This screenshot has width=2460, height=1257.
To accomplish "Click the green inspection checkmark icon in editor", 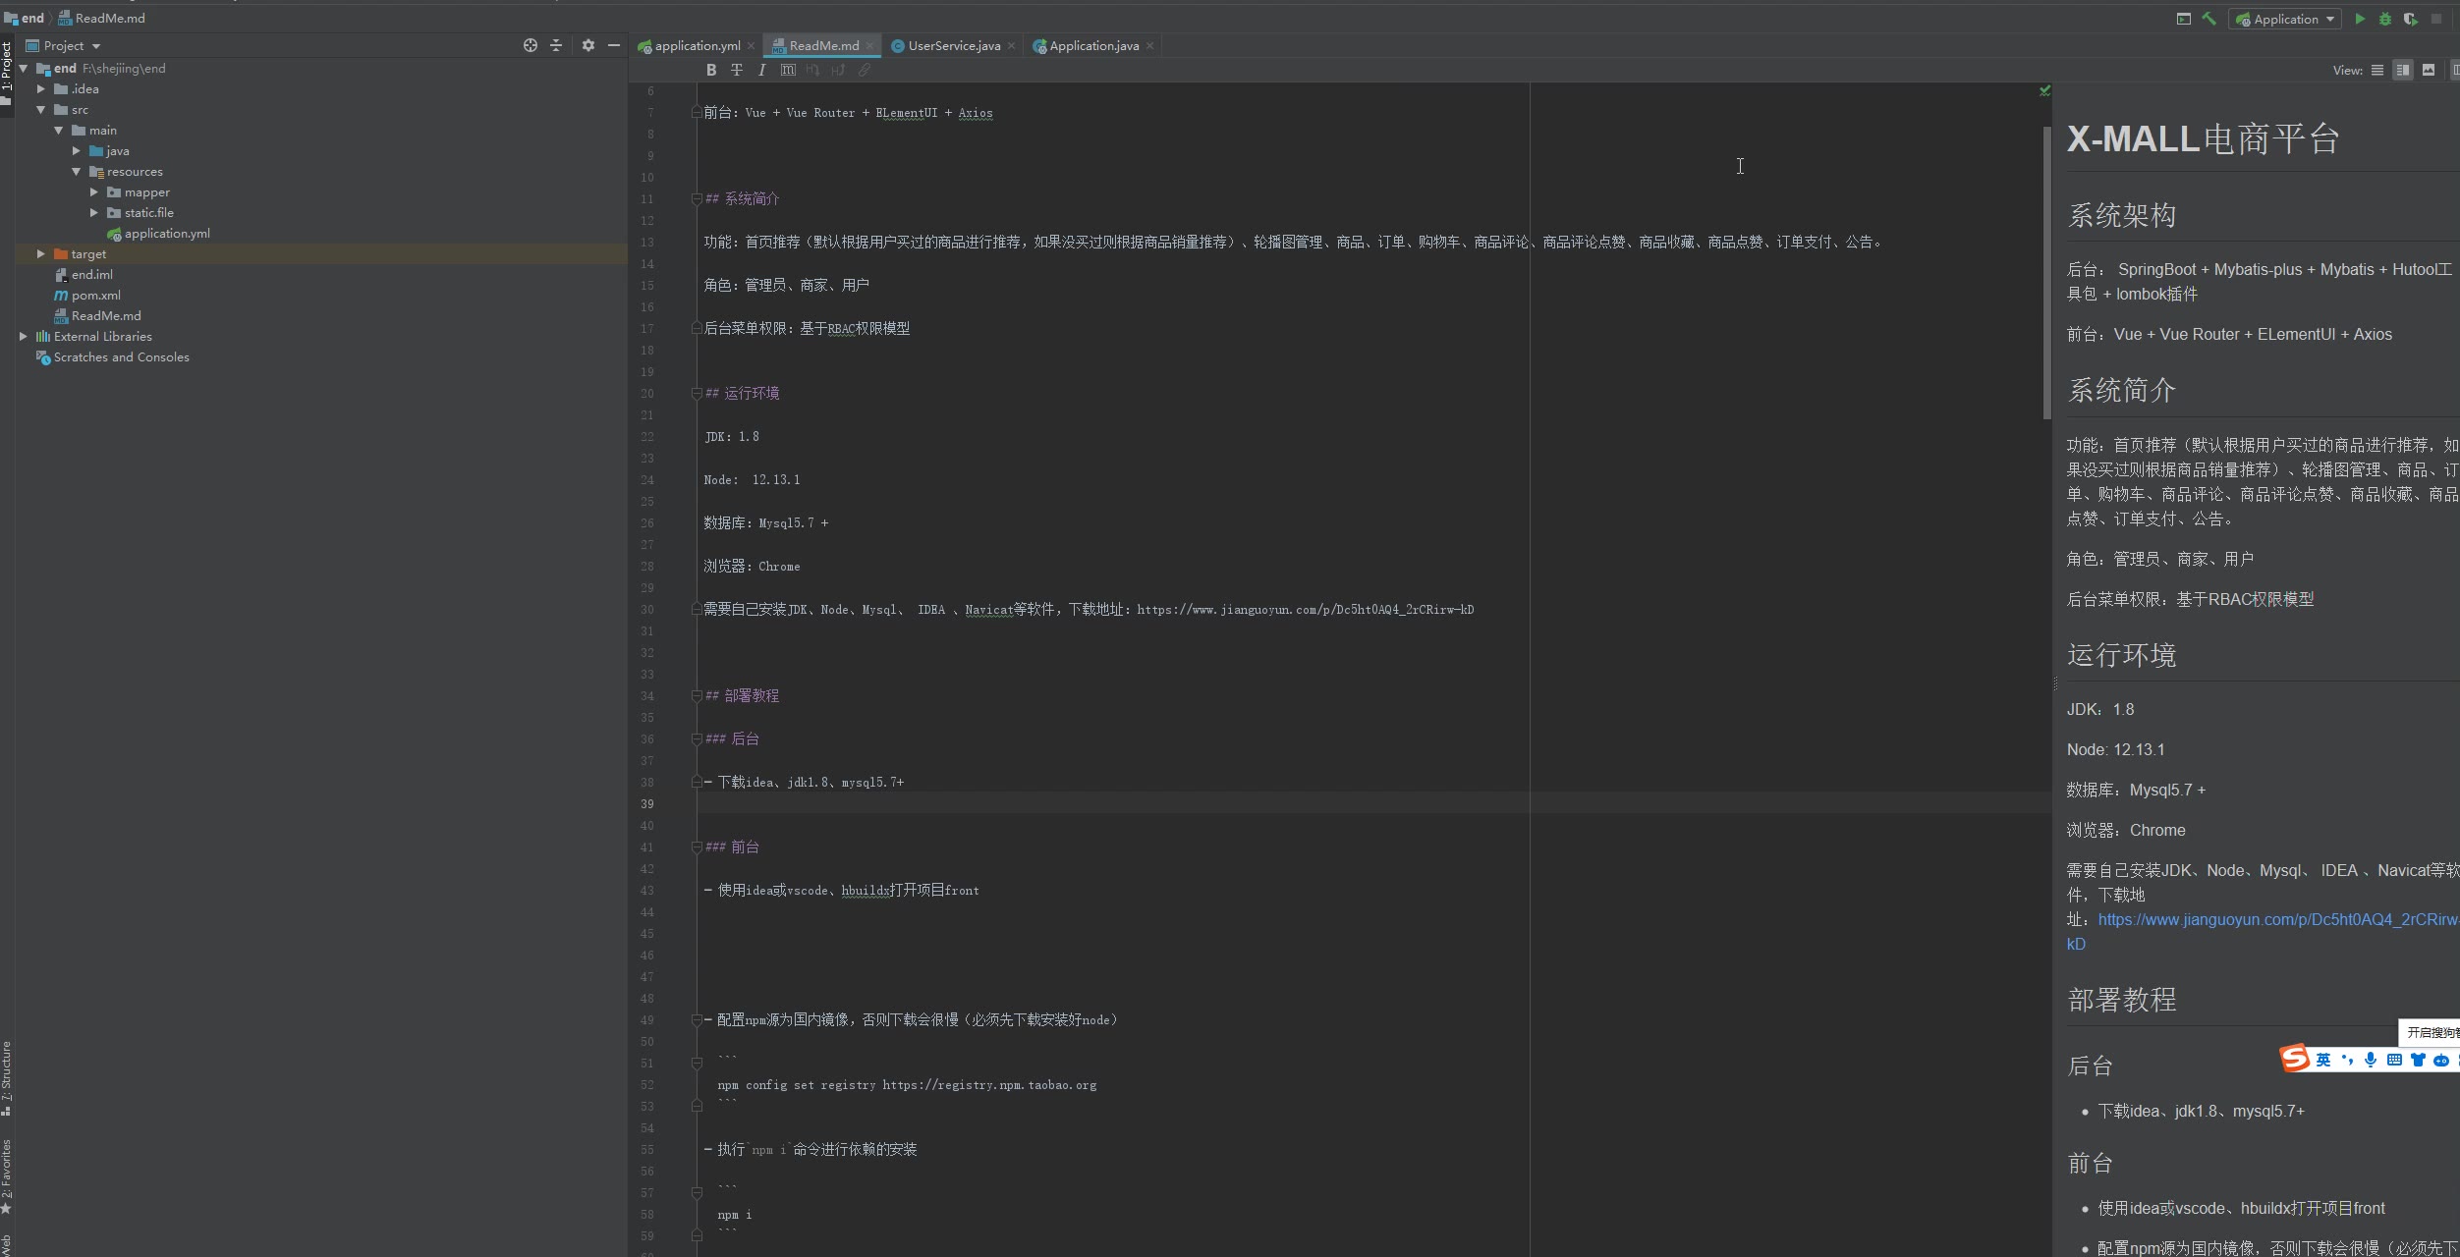I will [x=2044, y=90].
